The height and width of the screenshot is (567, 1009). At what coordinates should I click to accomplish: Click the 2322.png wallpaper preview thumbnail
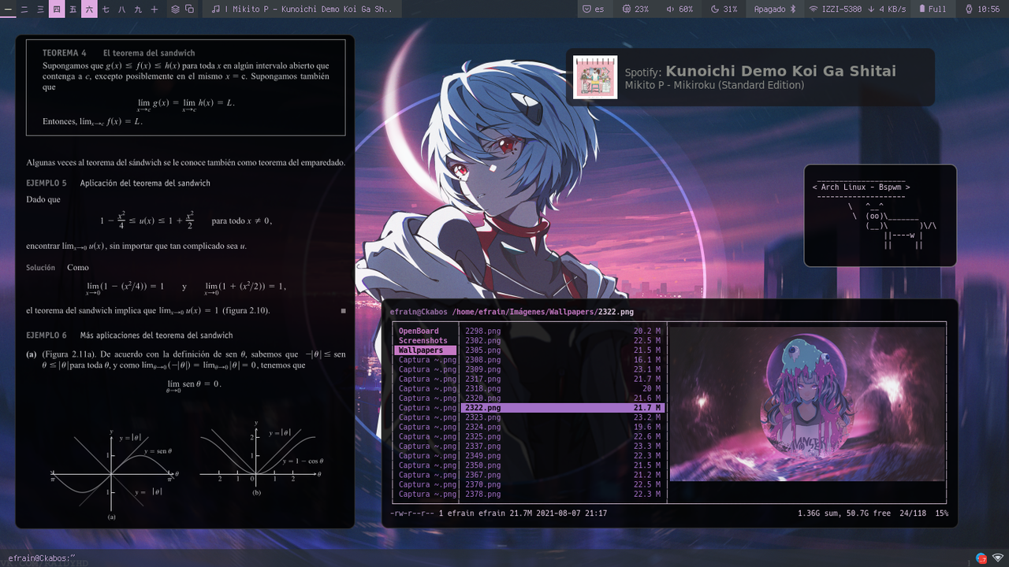[807, 404]
